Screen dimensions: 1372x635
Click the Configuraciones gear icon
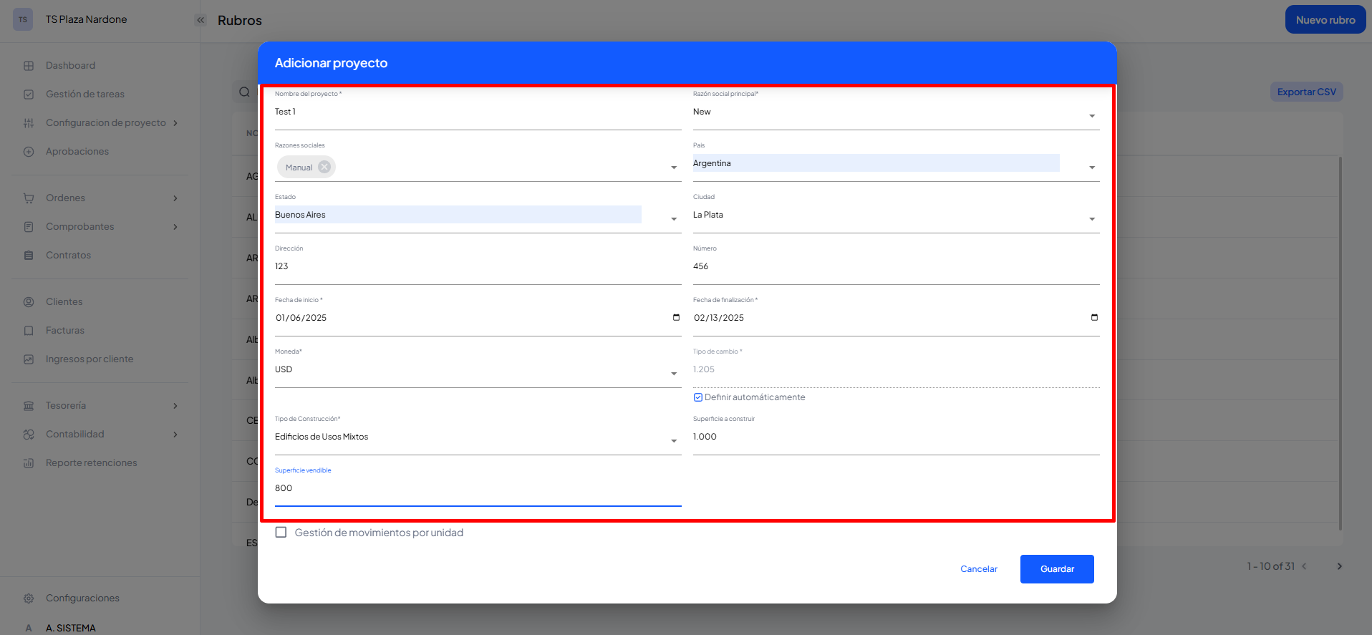click(x=29, y=598)
